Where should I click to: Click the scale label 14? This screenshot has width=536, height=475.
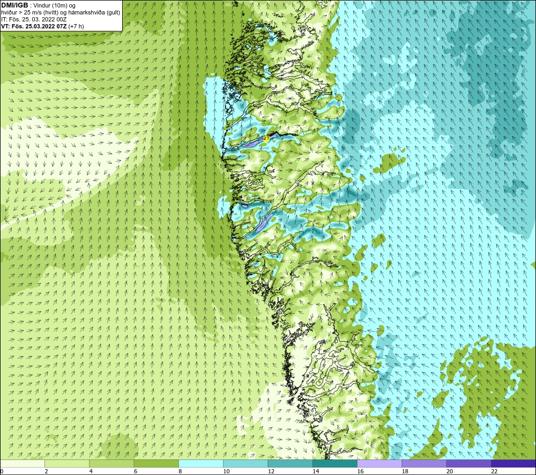tap(316, 471)
